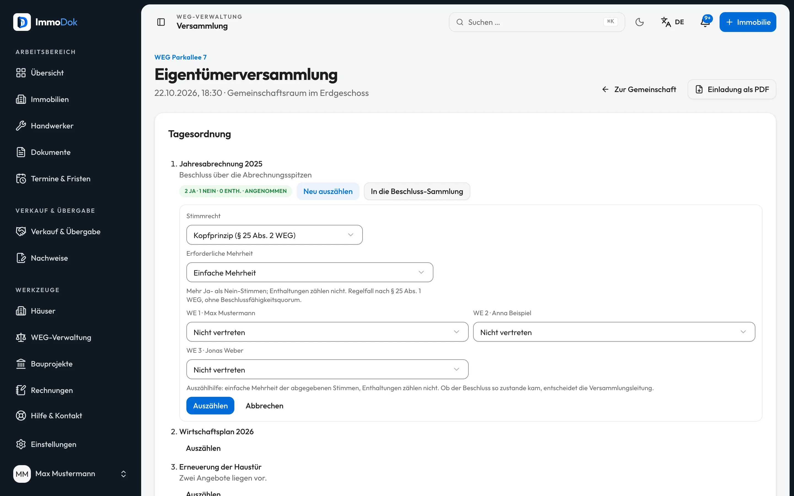This screenshot has width=794, height=496.
Task: Click the blue Auszählen button
Action: (210, 406)
